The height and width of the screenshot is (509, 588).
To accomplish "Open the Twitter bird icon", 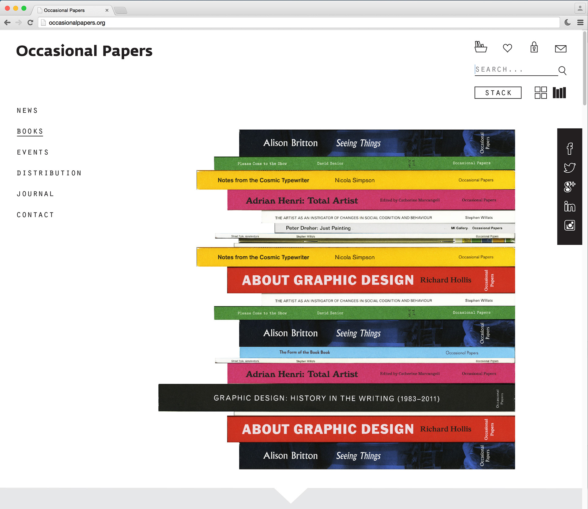I will 569,168.
